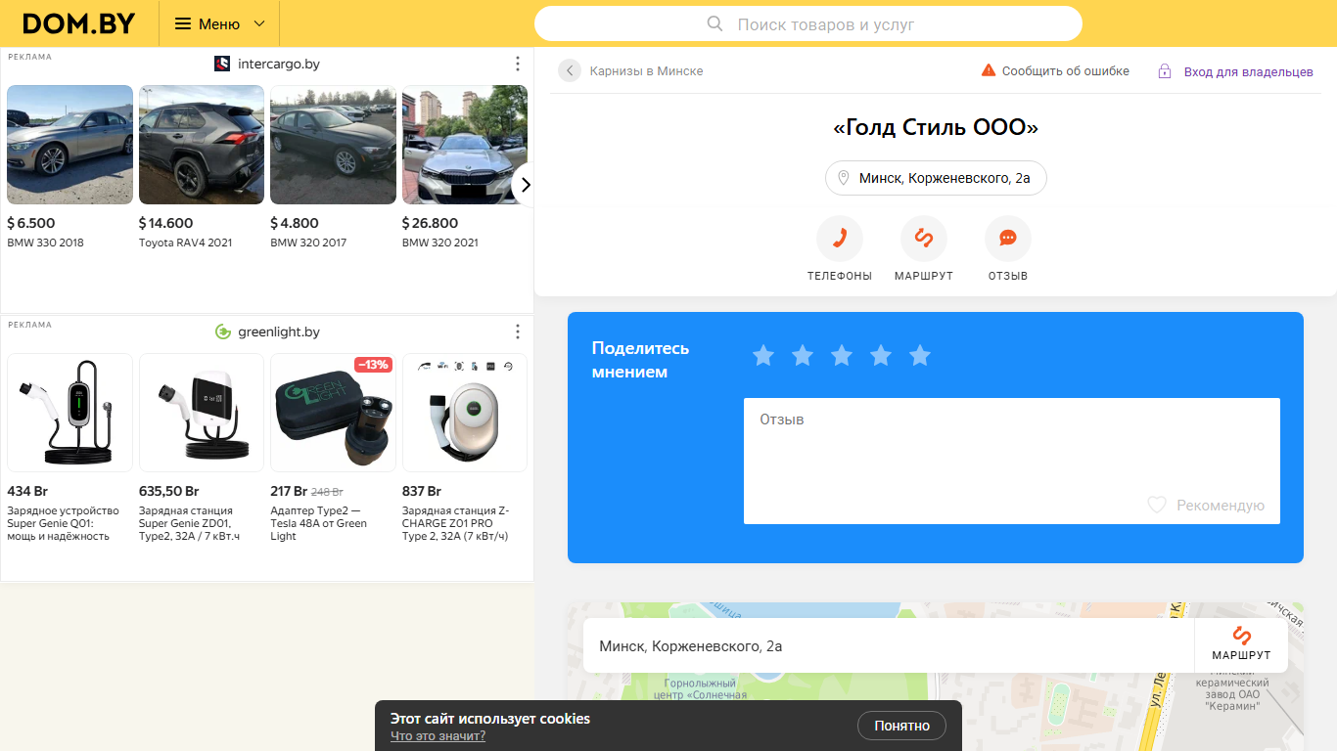The image size is (1337, 751).
Task: Click the 434 Br price
Action: (27, 491)
